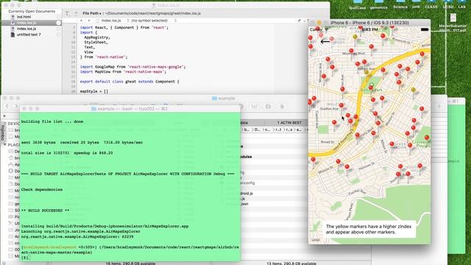Click the pencil icon beside File Path
Image resolution: width=471 pixels, height=265 pixels.
point(76,13)
